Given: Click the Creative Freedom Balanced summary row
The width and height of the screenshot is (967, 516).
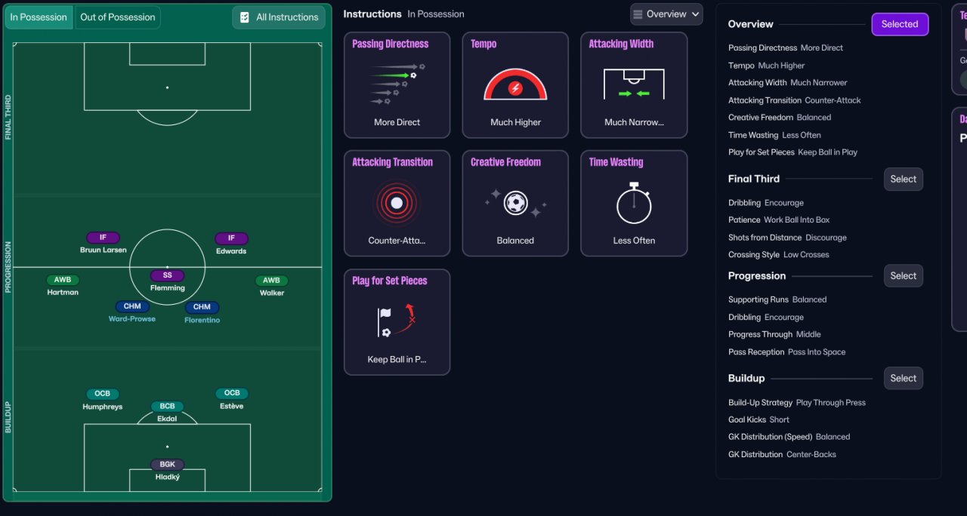Looking at the screenshot, I should coord(780,118).
